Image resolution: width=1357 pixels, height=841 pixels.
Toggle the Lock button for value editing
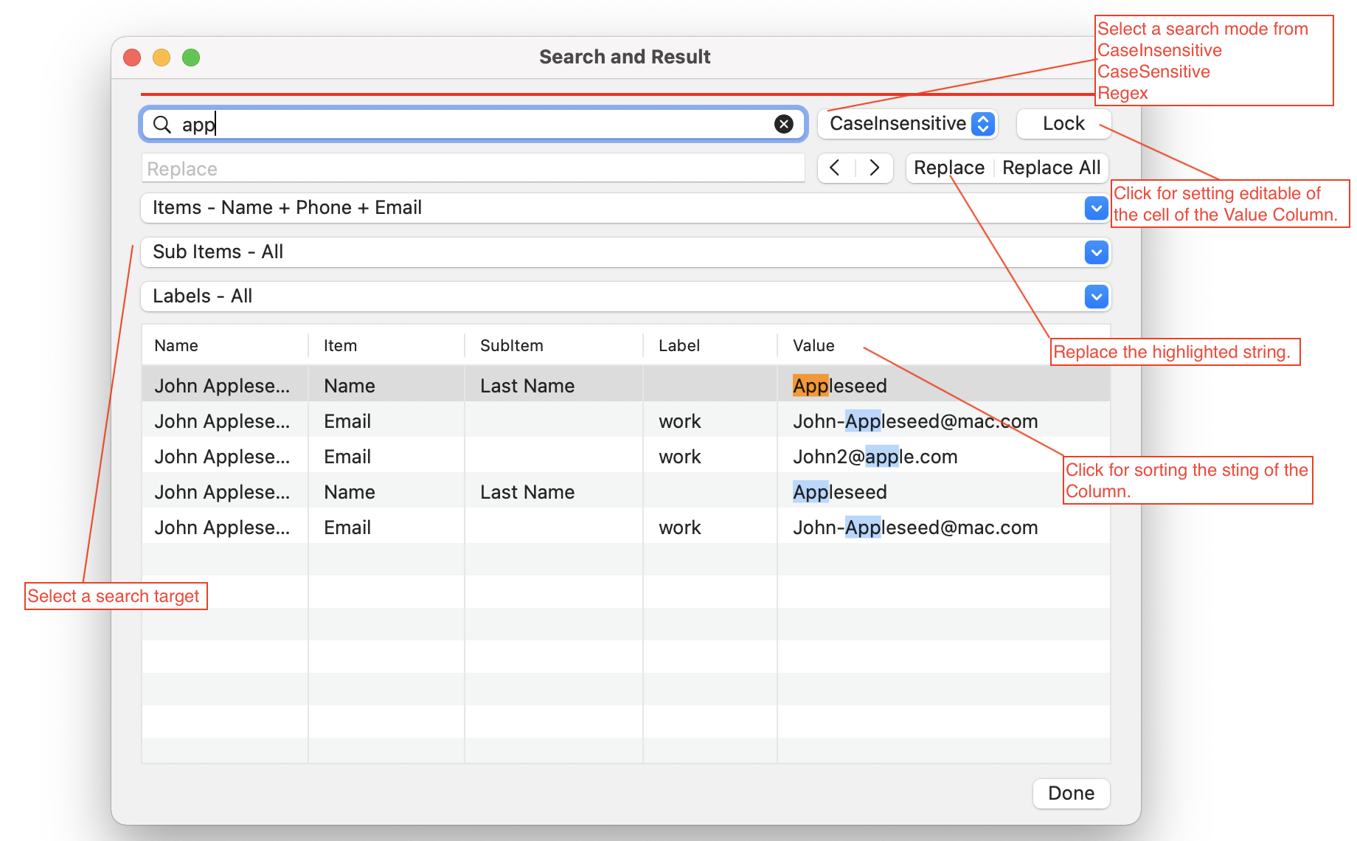click(x=1063, y=124)
